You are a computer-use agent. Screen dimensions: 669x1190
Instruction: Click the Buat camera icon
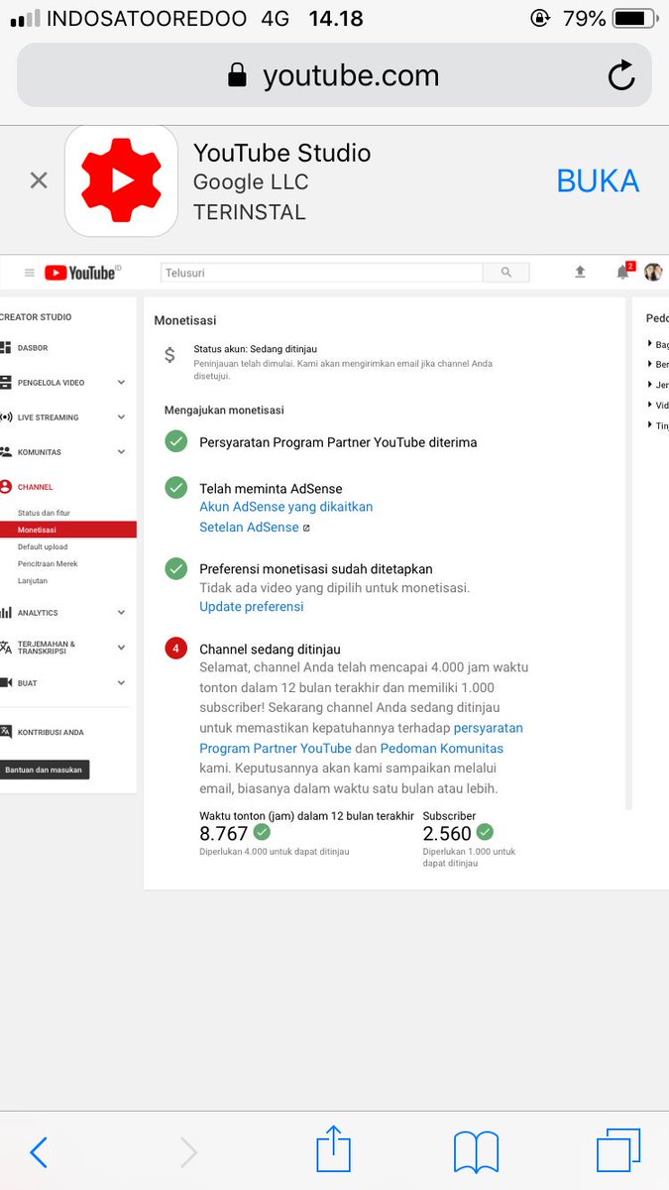[x=6, y=683]
